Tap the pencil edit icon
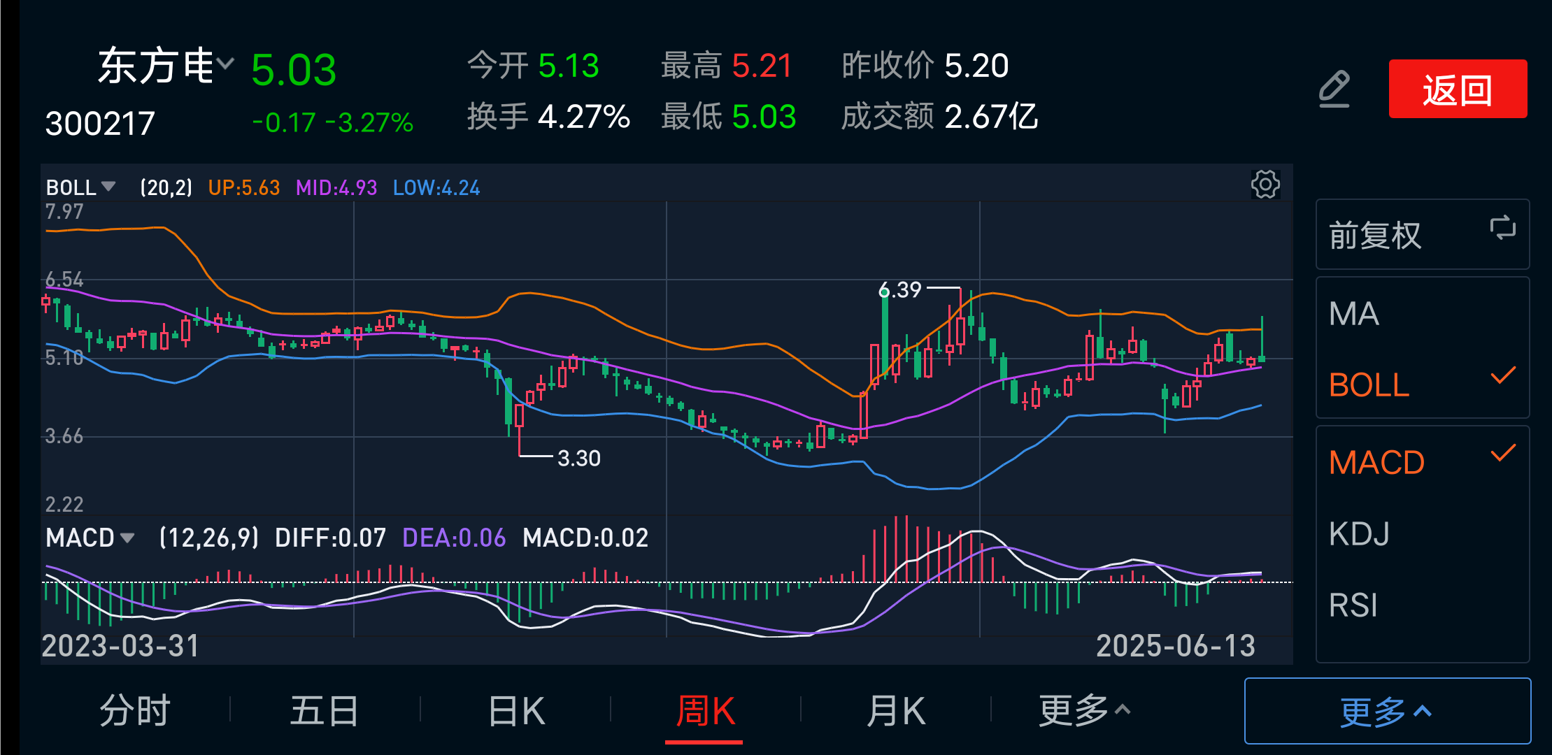1552x755 pixels. [x=1334, y=89]
